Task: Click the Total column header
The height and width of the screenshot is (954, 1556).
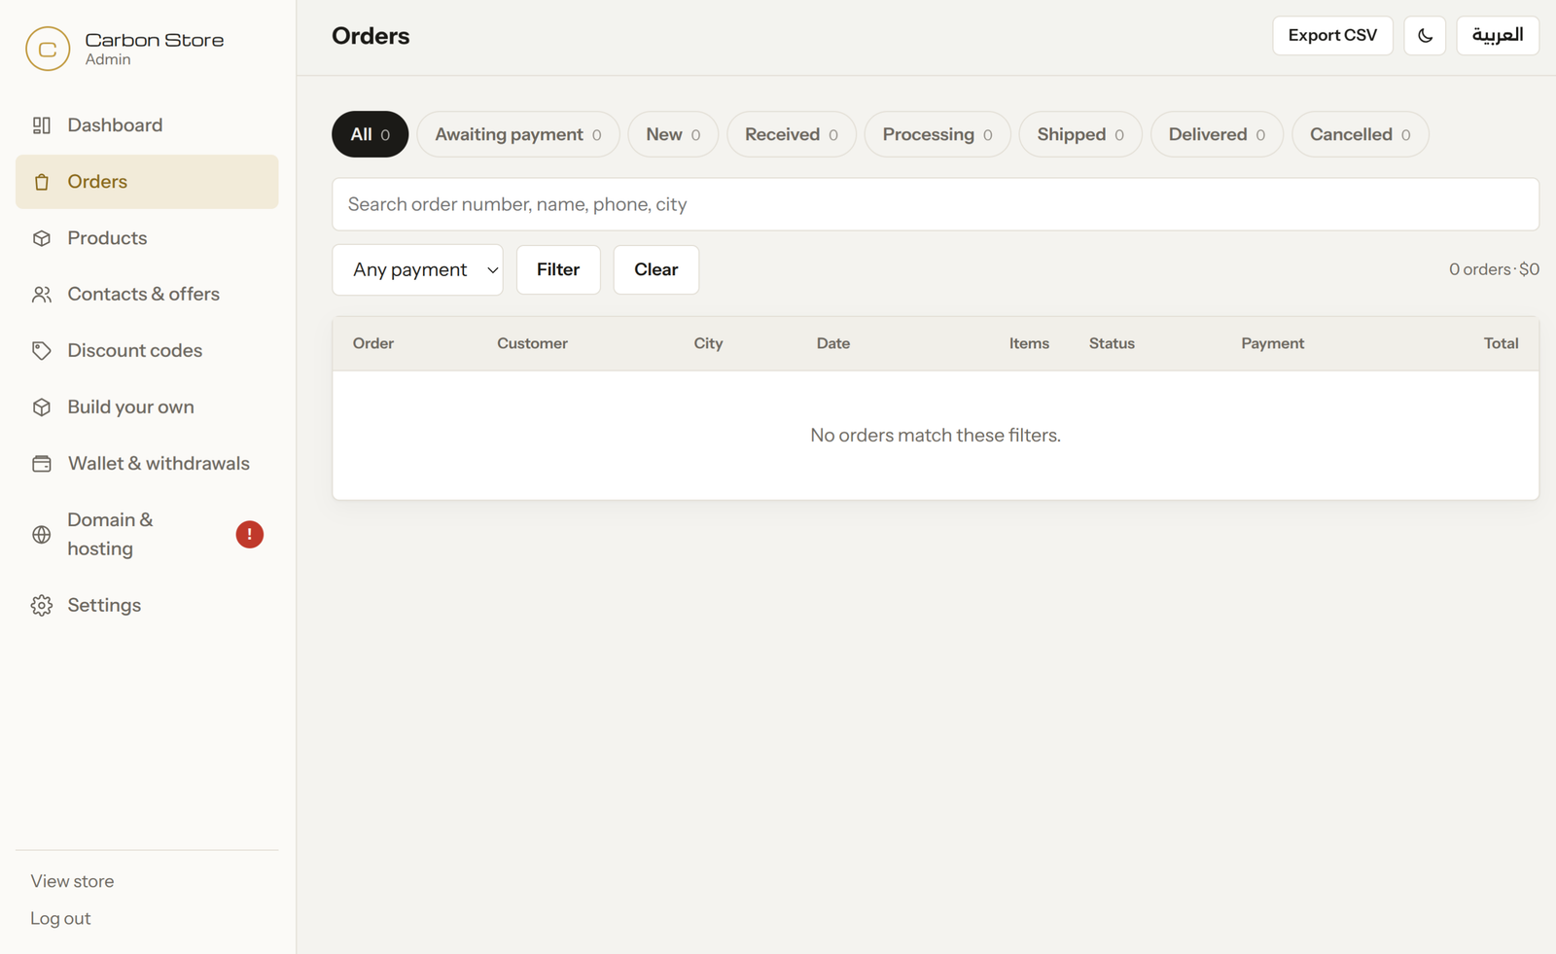Action: (x=1502, y=343)
